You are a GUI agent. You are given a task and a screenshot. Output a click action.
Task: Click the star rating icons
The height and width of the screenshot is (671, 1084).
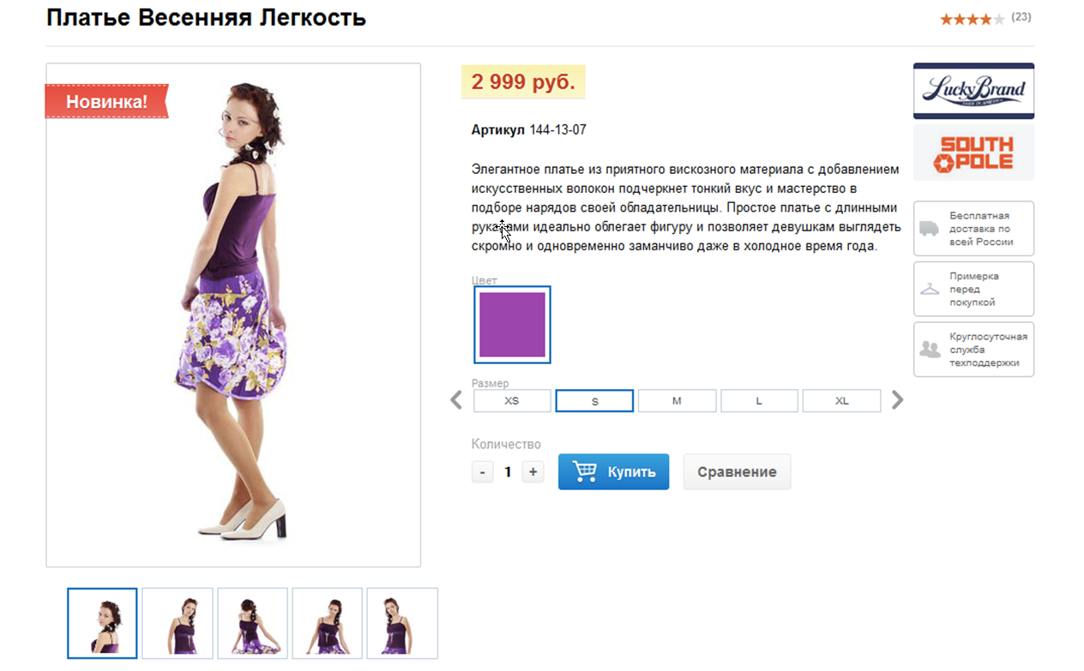click(973, 19)
